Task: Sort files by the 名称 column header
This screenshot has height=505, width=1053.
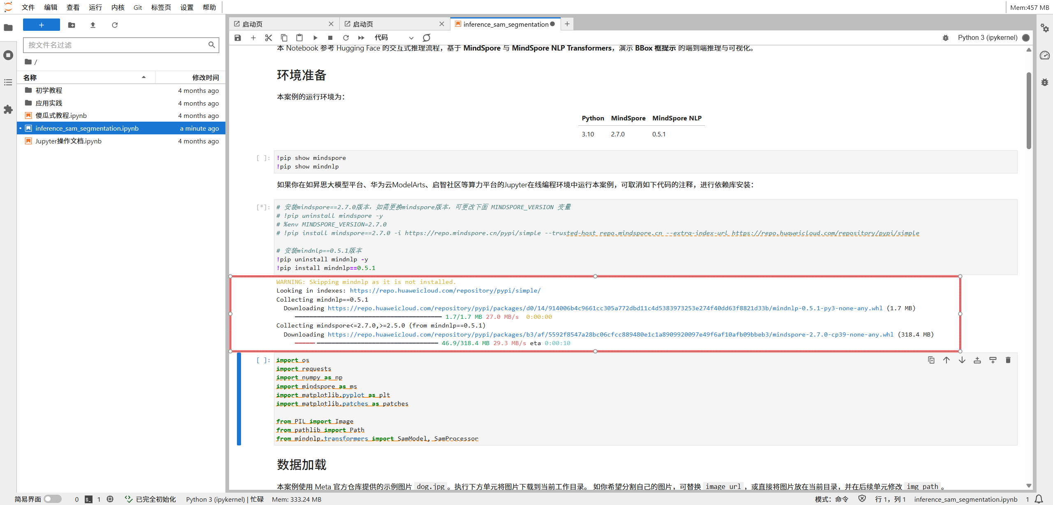Action: pyautogui.click(x=86, y=77)
